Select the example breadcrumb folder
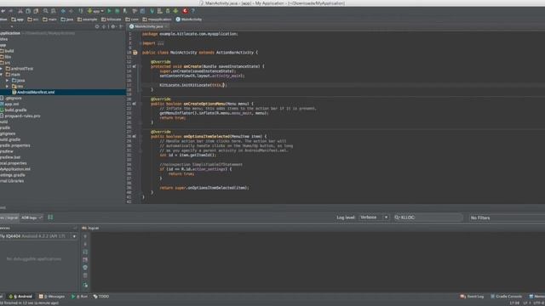Image resolution: width=545 pixels, height=306 pixels. pyautogui.click(x=87, y=20)
